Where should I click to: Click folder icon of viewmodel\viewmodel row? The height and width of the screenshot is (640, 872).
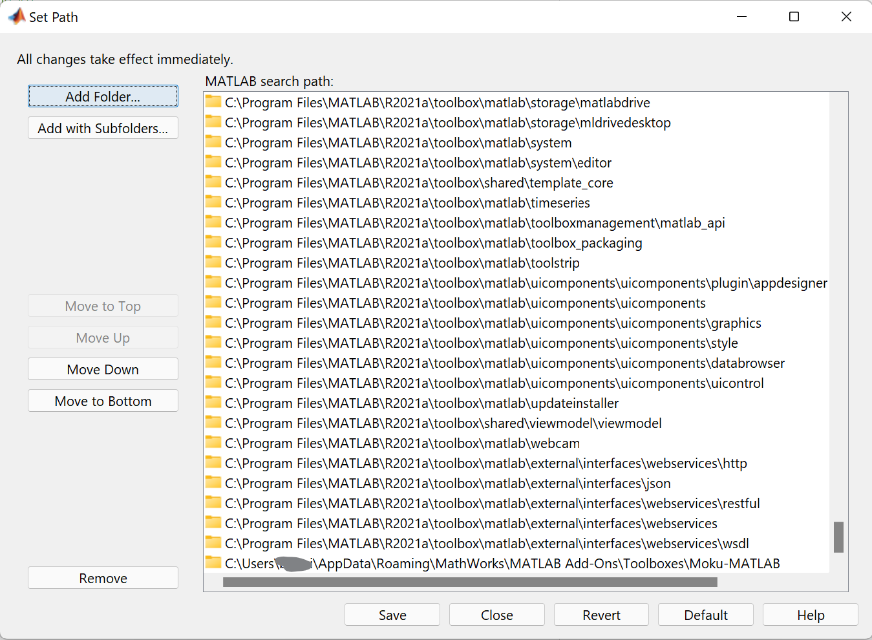coord(213,422)
